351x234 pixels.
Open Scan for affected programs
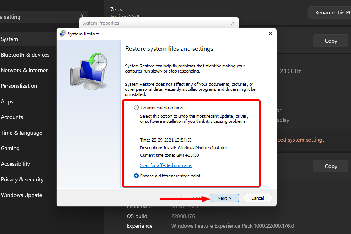click(166, 165)
